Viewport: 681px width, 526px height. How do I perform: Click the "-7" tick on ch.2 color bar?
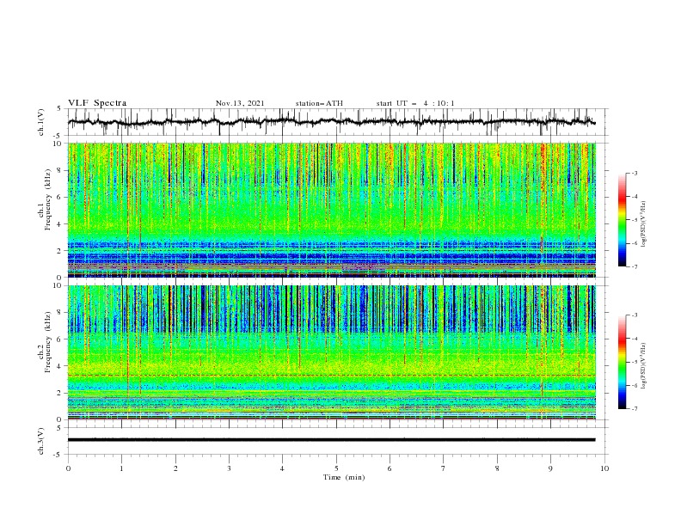634,409
